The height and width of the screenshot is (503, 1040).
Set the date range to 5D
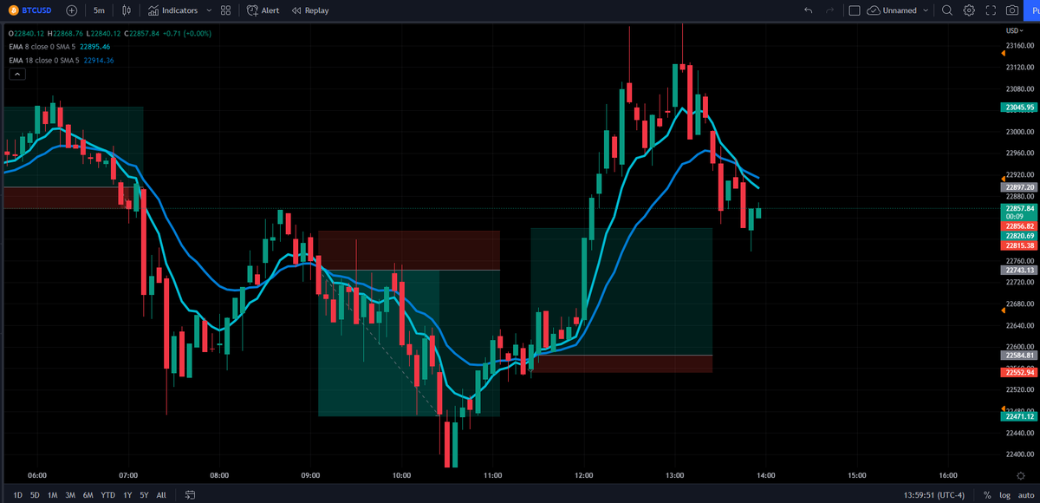[35, 495]
